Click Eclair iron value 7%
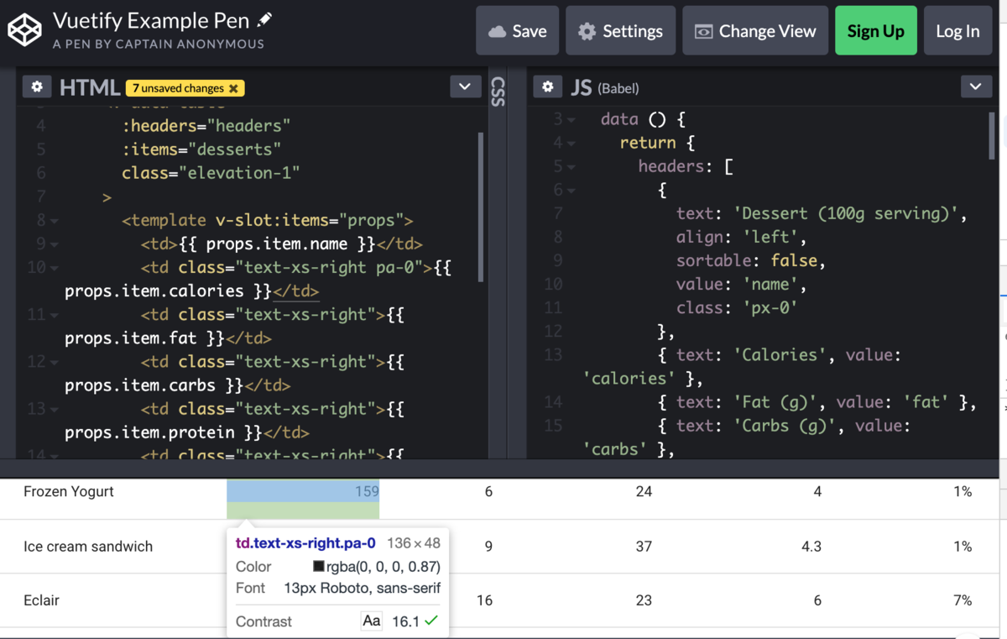Viewport: 1007px width, 639px height. pyautogui.click(x=963, y=600)
